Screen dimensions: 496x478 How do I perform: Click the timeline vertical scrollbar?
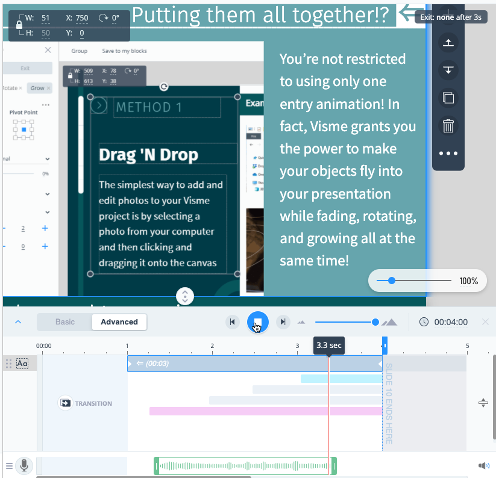point(494,397)
